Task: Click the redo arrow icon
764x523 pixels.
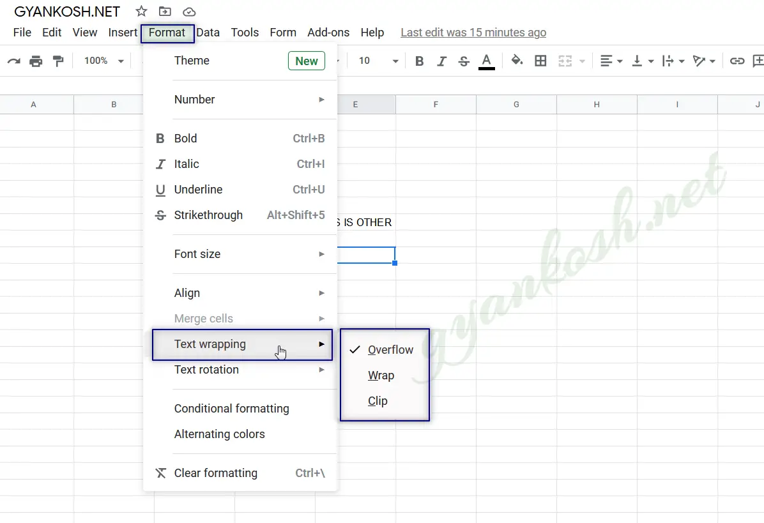Action: point(13,61)
